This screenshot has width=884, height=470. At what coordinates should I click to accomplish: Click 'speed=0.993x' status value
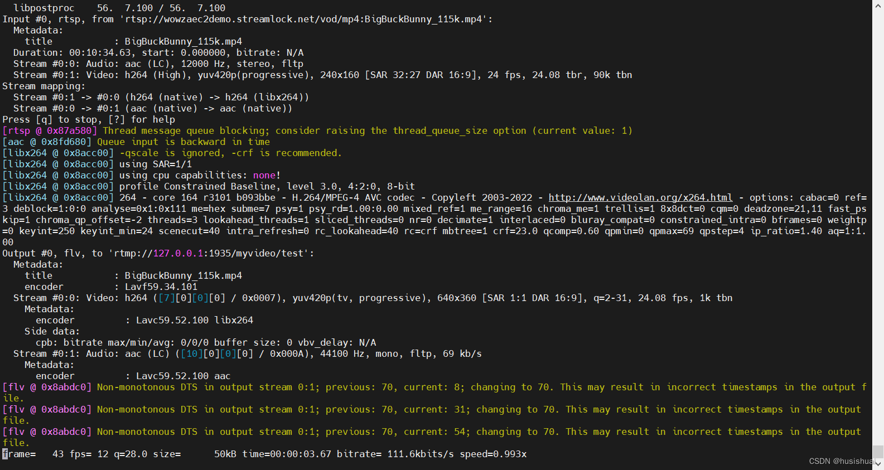[x=493, y=454]
